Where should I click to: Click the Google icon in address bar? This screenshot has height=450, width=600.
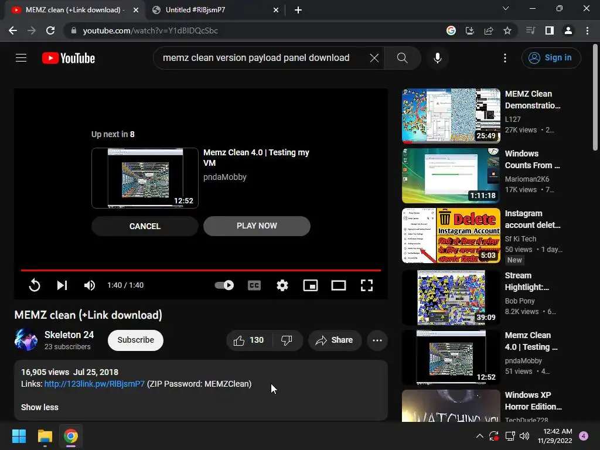click(451, 30)
